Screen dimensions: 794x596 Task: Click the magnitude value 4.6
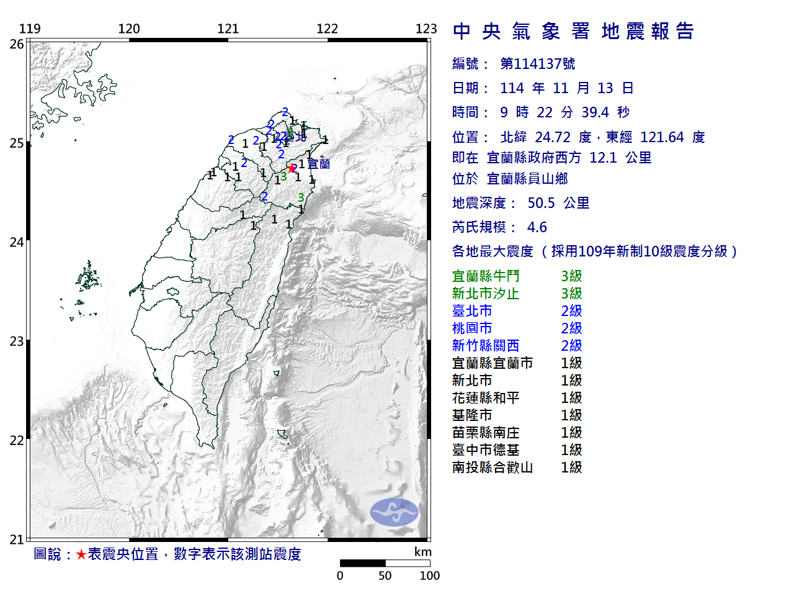pos(537,227)
